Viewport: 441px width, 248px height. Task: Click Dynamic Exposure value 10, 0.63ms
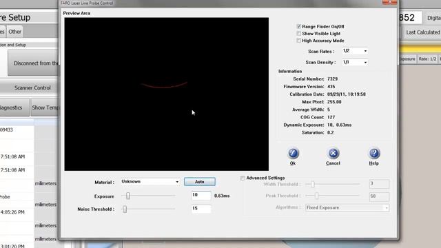[x=339, y=125]
